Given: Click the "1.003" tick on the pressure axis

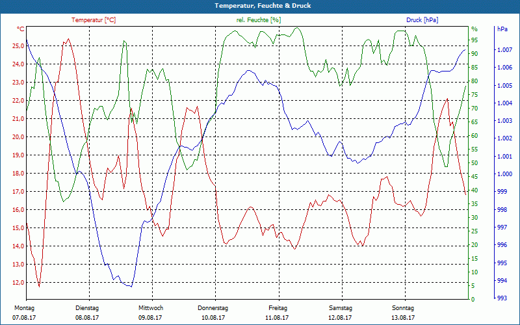Looking at the screenshot, I should (x=505, y=121).
